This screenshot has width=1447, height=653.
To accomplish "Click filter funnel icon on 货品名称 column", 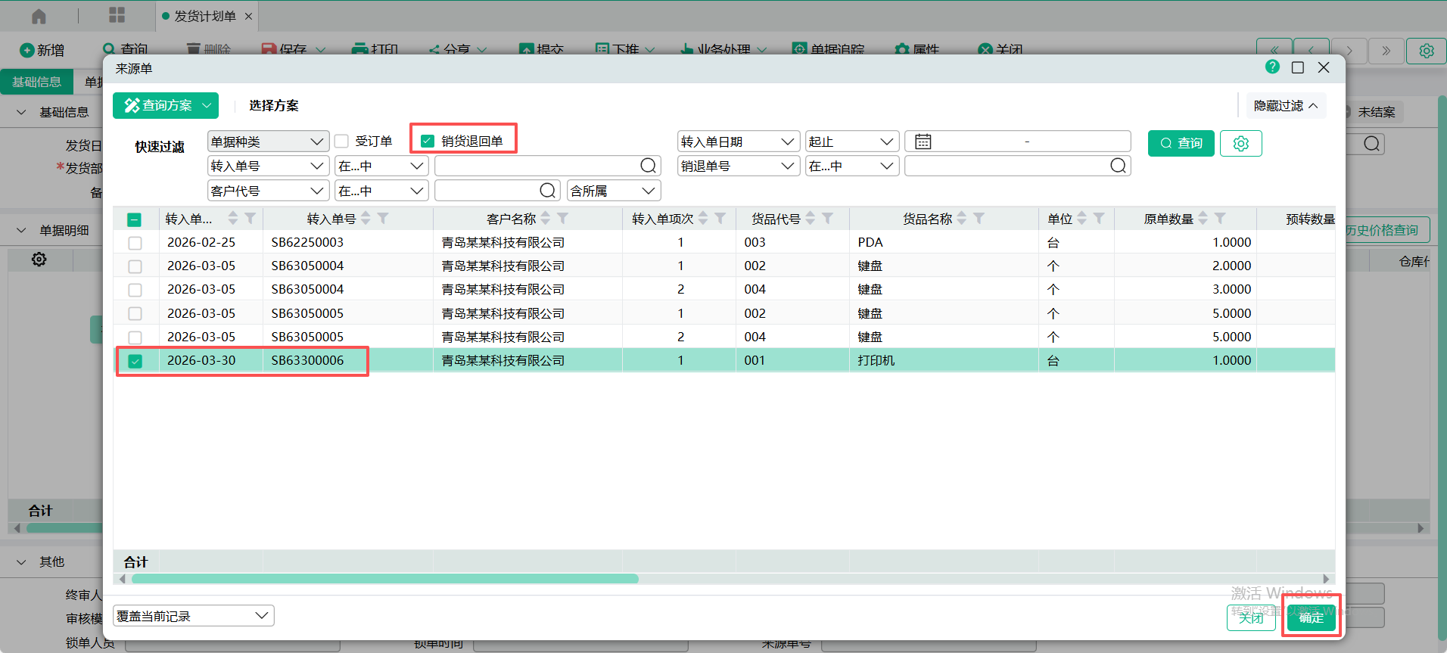I will coord(979,219).
